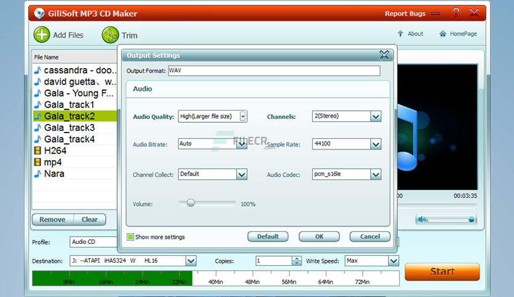Click the Copies stepper arrows
514x297 pixels.
pos(296,261)
